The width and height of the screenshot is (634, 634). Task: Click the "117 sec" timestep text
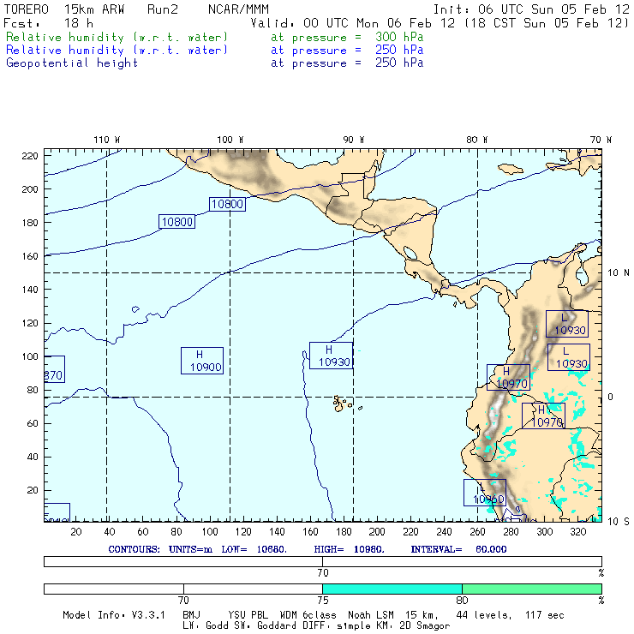(545, 615)
